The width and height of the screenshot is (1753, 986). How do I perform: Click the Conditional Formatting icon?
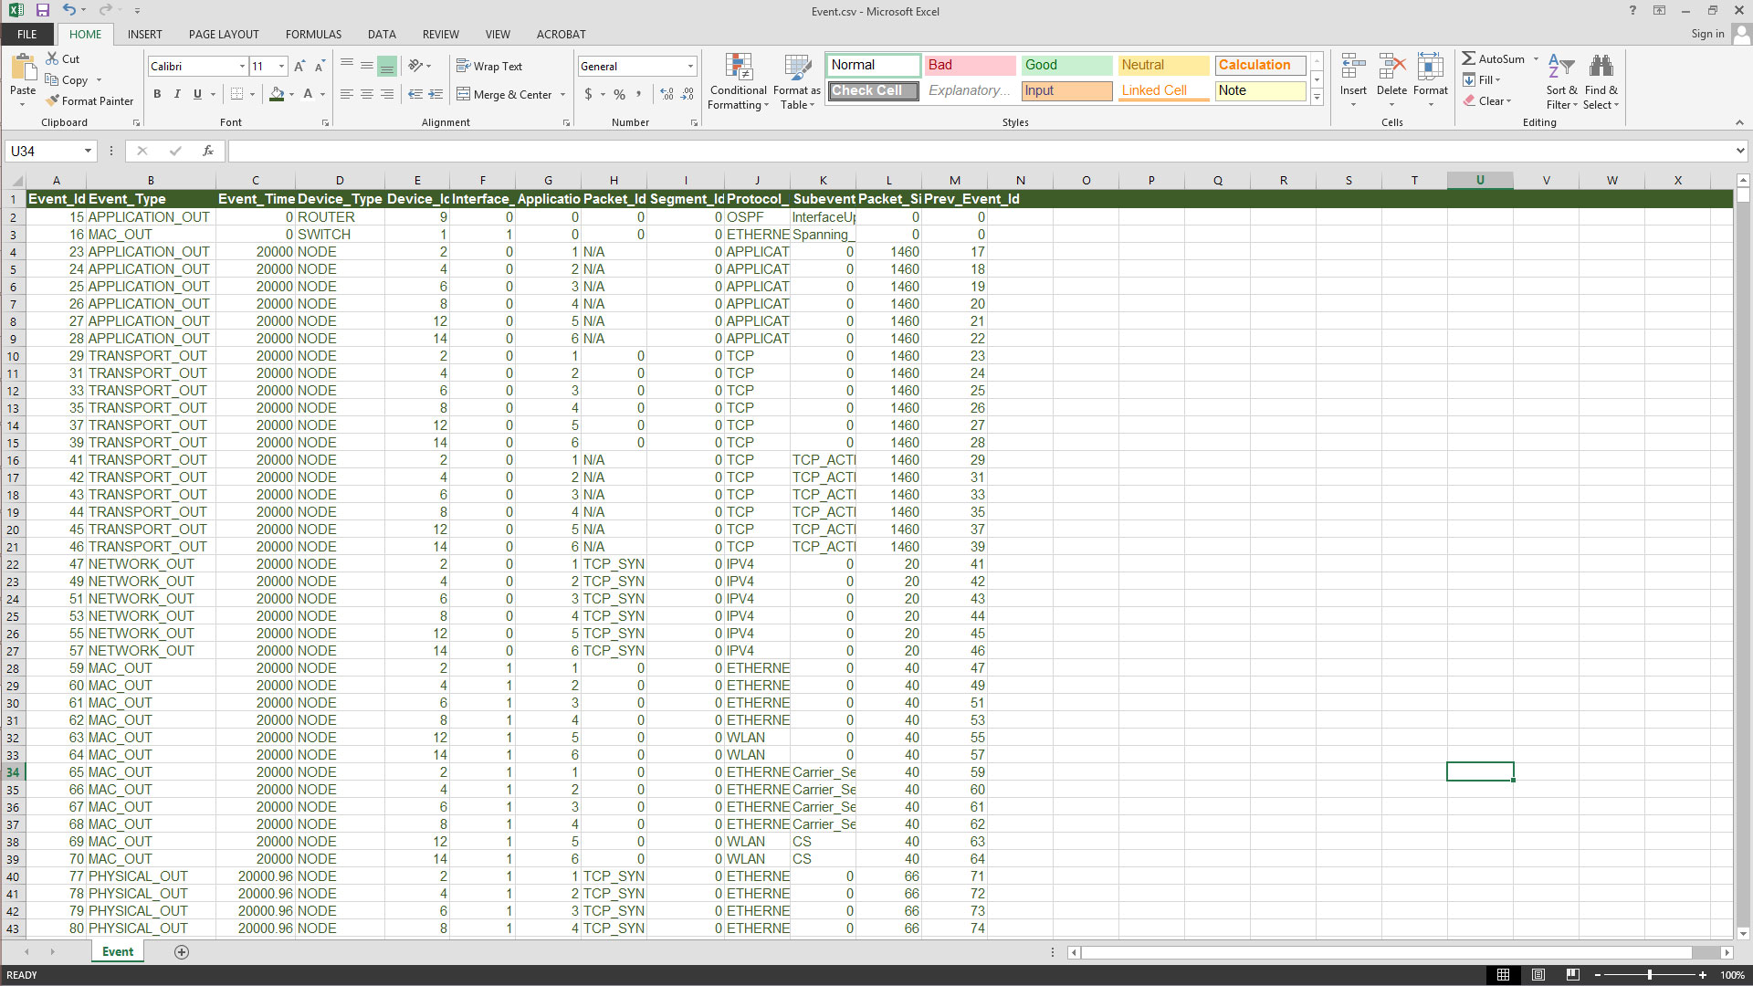738,68
